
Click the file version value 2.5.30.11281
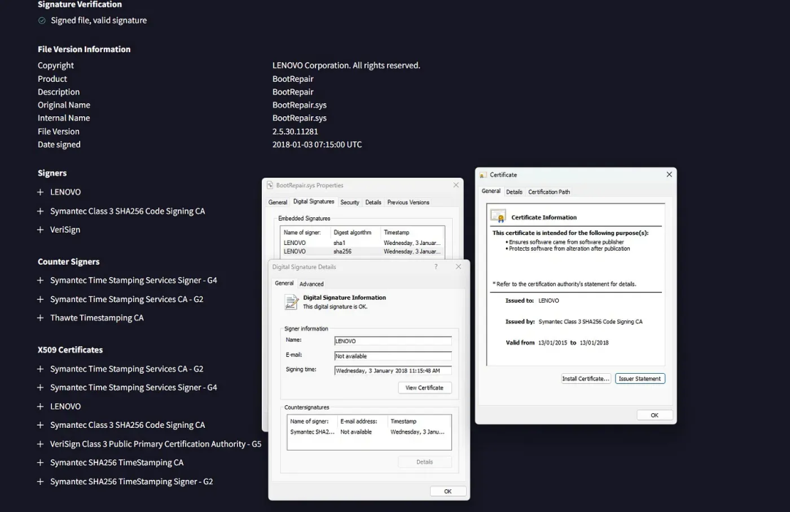pos(296,132)
